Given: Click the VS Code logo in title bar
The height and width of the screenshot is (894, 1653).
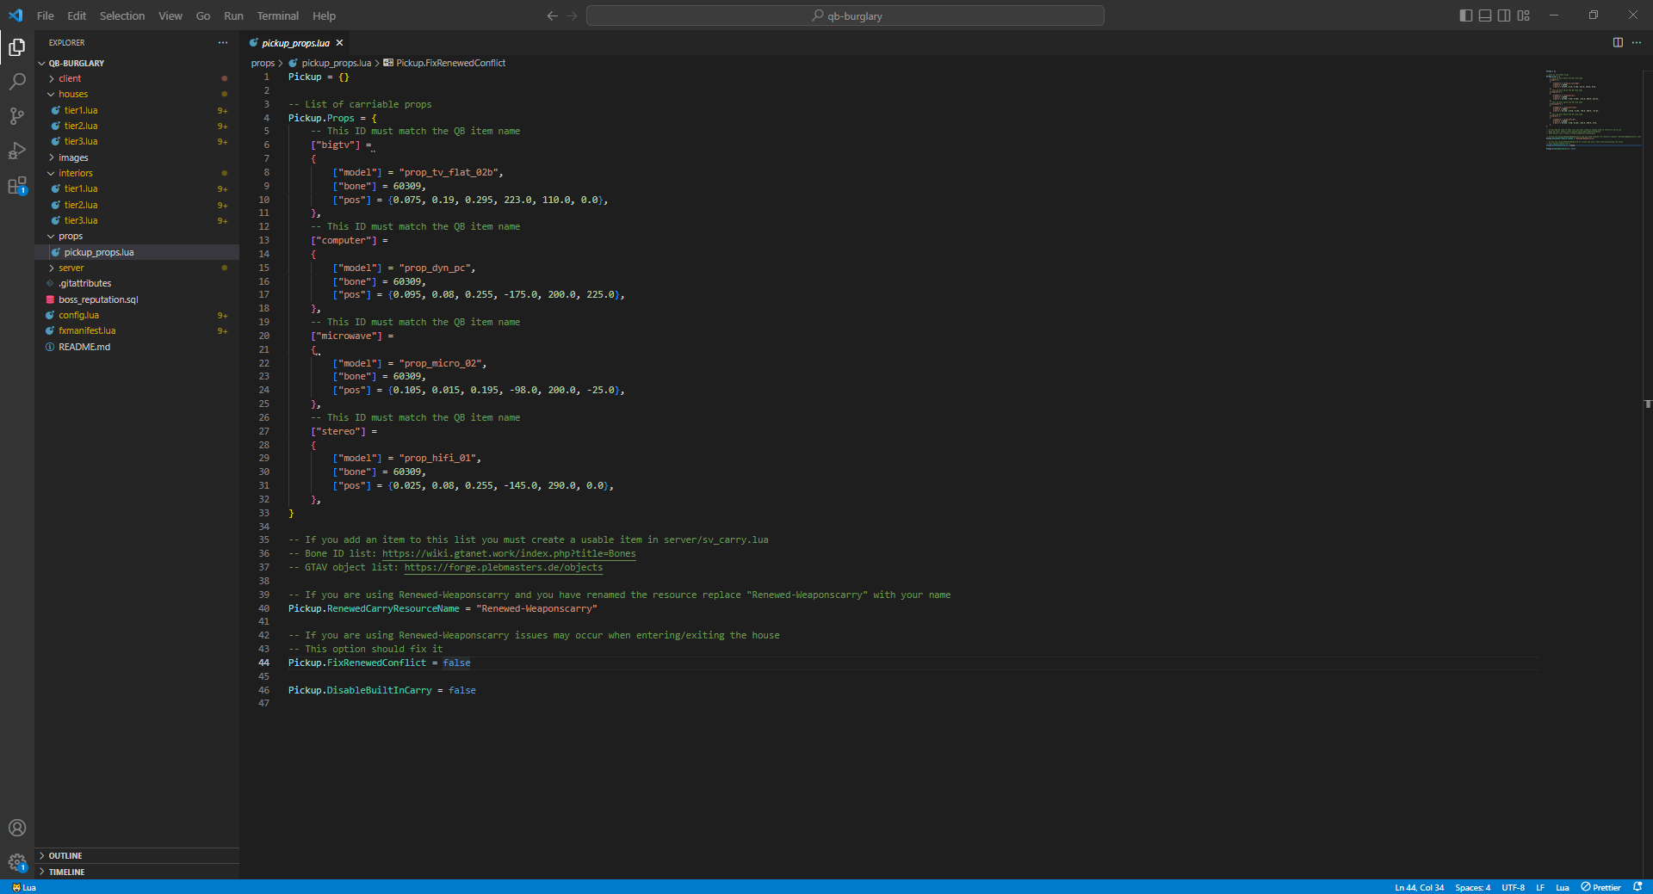Looking at the screenshot, I should pyautogui.click(x=15, y=15).
